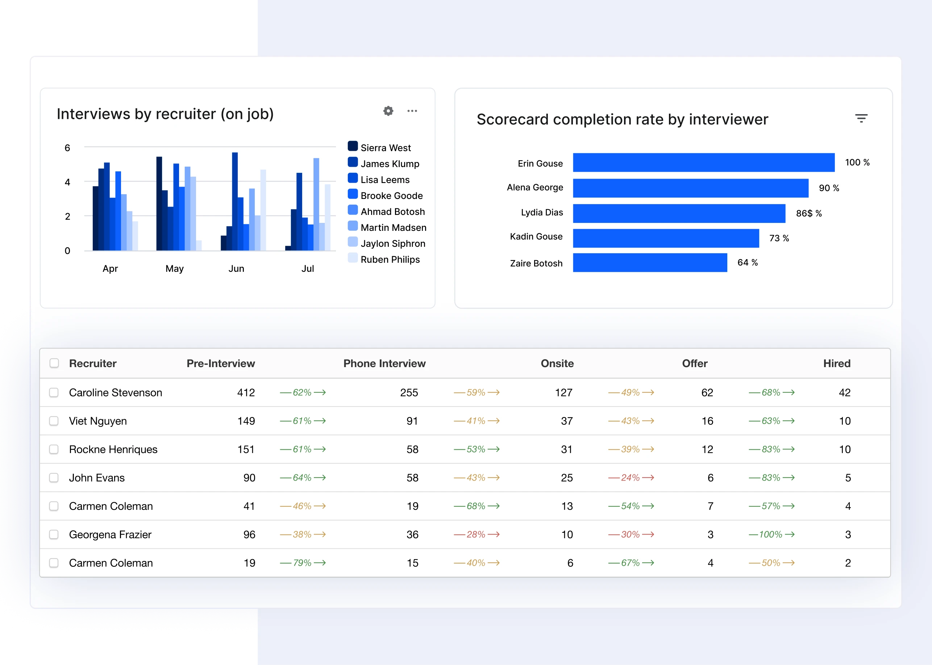The image size is (932, 665).
Task: Click the Martin Madsen legend swatch
Action: (x=353, y=226)
